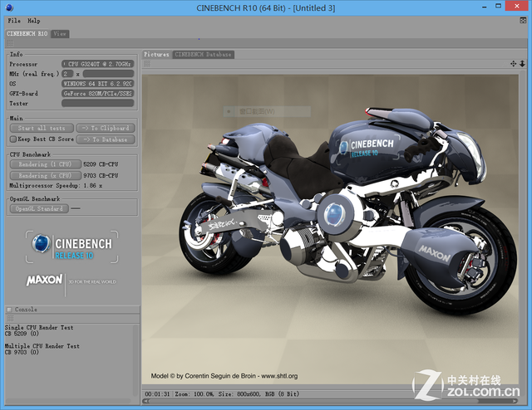This screenshot has height=410, width=532.
Task: Click the grip handle in Console panel
Action: (10, 318)
